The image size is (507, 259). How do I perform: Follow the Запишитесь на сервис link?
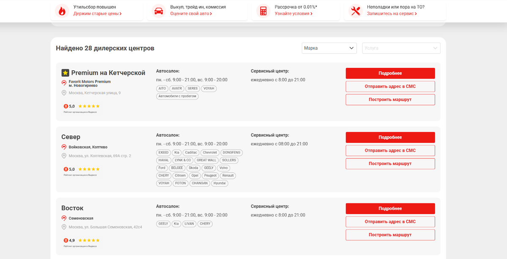tap(392, 13)
